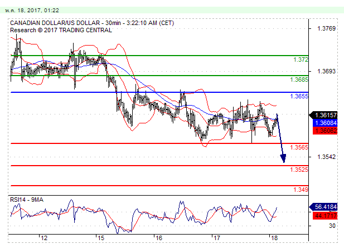Click the red 44.1717 RSI average tag
This screenshot has width=344, height=244.
pos(325,216)
